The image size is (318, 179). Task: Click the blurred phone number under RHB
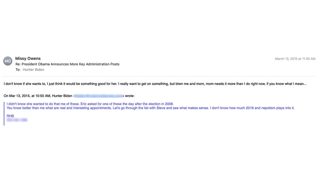coord(17,120)
